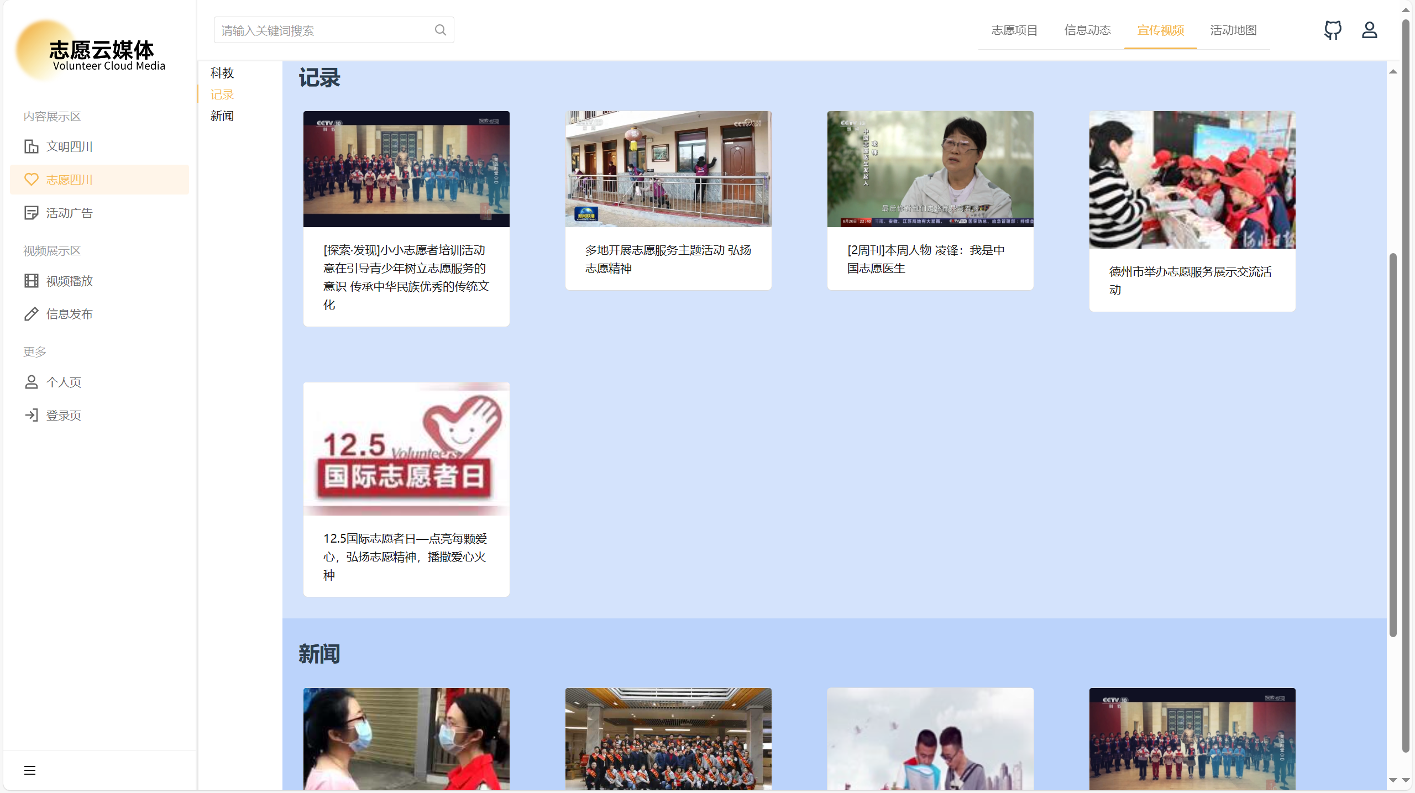Open the 多地开展志愿服务主题活动 video card

point(668,200)
